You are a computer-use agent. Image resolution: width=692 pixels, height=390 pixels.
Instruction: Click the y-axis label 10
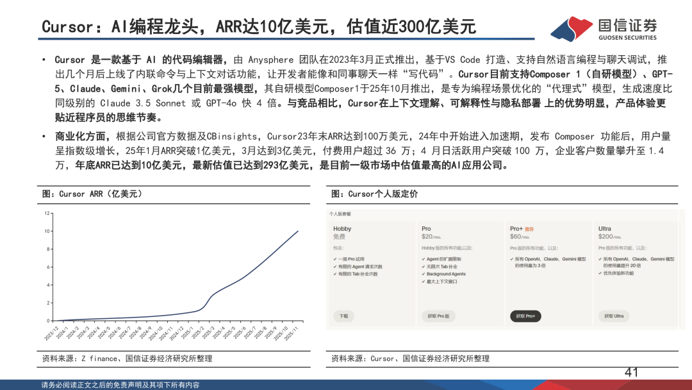tap(47, 231)
